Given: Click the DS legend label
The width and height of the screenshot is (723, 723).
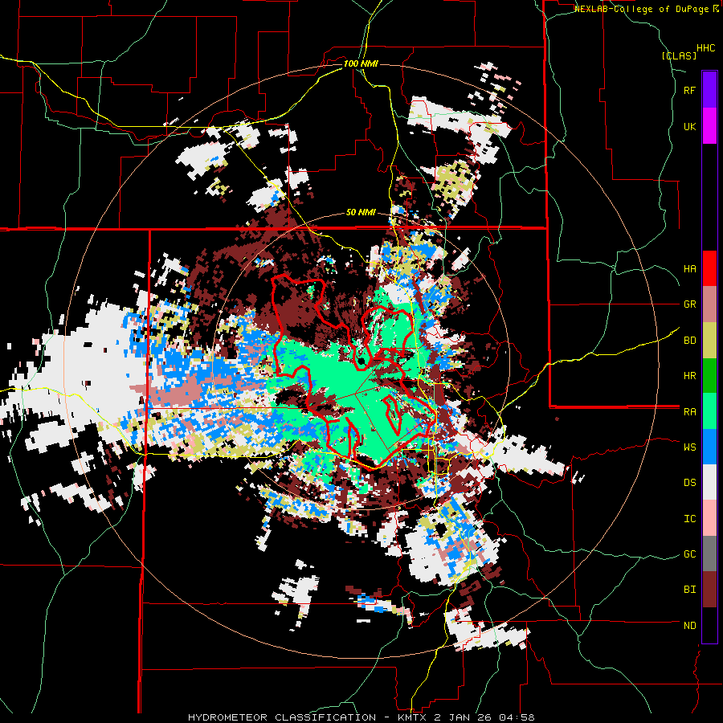Looking at the screenshot, I should (689, 483).
